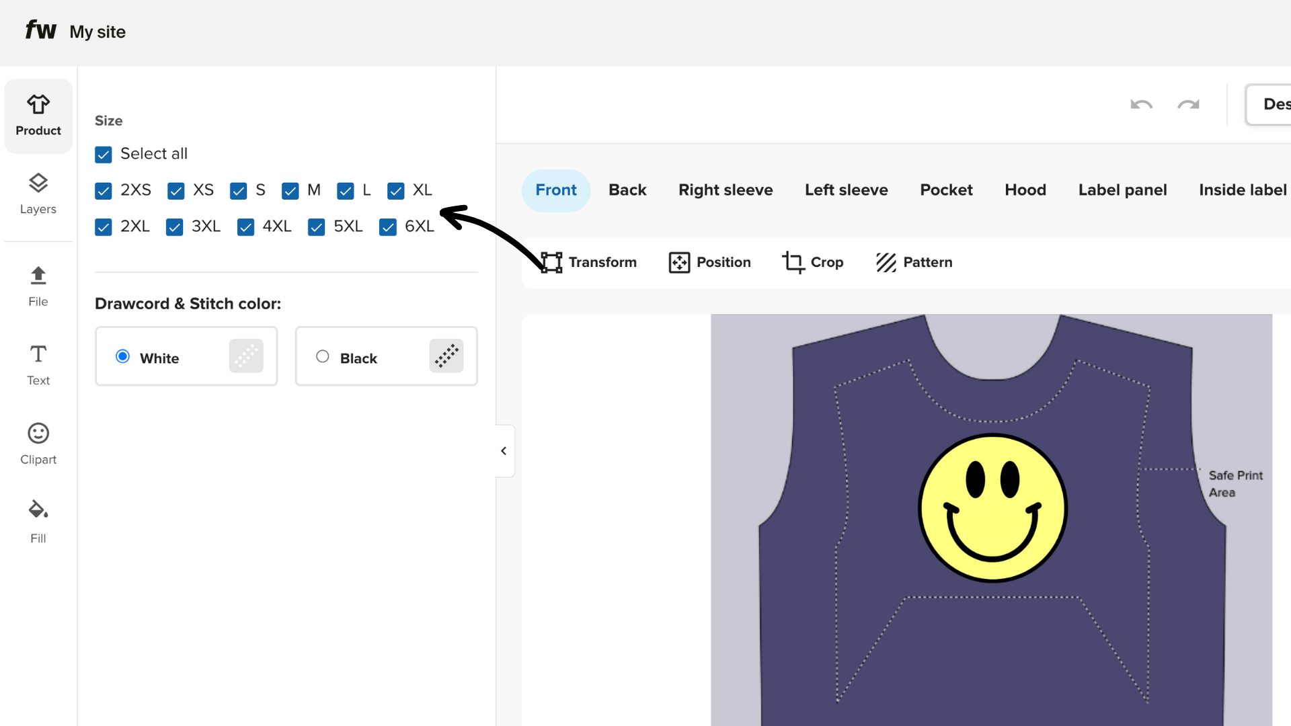
Task: Click the Redo arrow
Action: click(x=1188, y=105)
